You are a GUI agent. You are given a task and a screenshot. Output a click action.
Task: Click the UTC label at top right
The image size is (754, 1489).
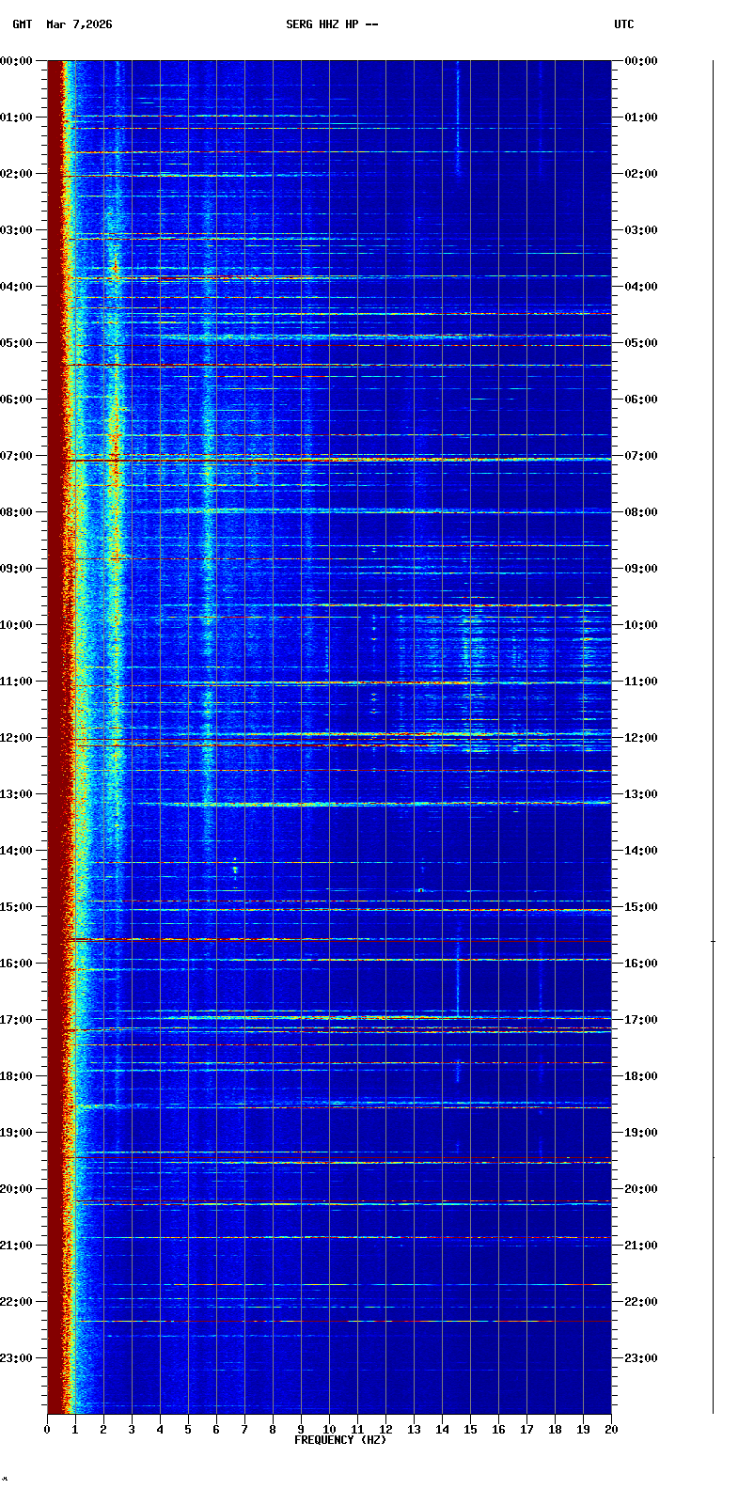point(624,24)
